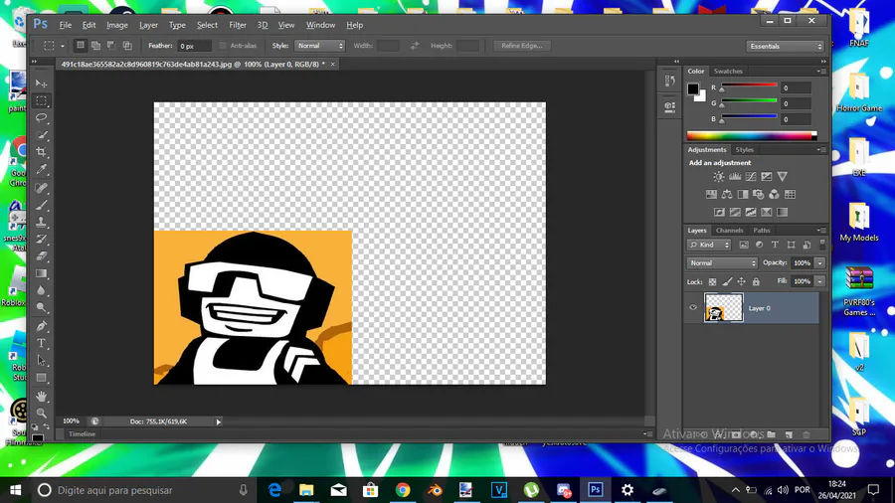895x503 pixels.
Task: Add a Photo Filter adjustment
Action: point(758,195)
